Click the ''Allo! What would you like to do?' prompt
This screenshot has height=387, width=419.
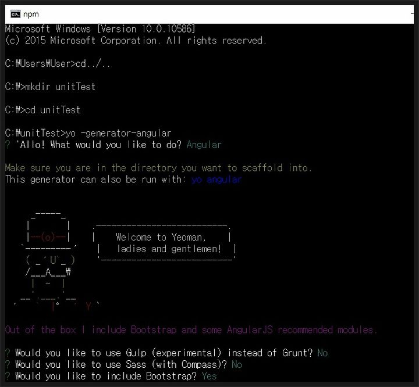pos(98,145)
